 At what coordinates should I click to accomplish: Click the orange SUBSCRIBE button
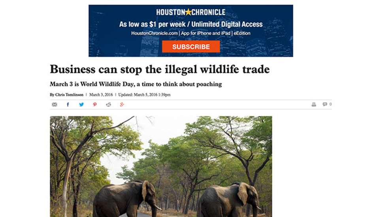[191, 46]
